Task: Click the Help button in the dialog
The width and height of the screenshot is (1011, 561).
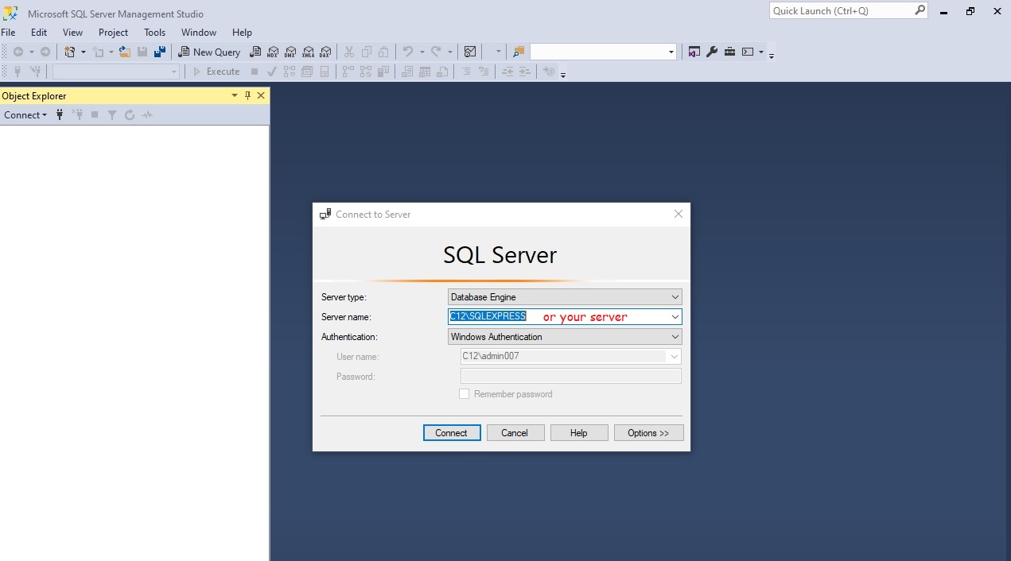Action: pos(579,433)
